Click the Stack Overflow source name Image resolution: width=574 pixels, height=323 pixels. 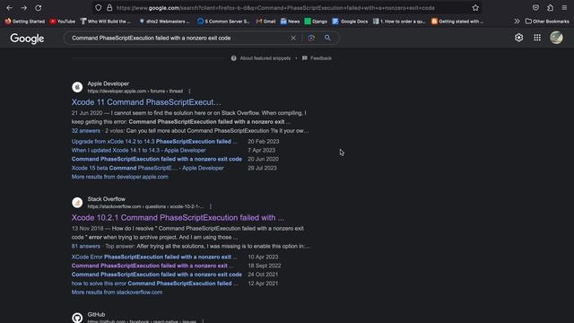107,199
